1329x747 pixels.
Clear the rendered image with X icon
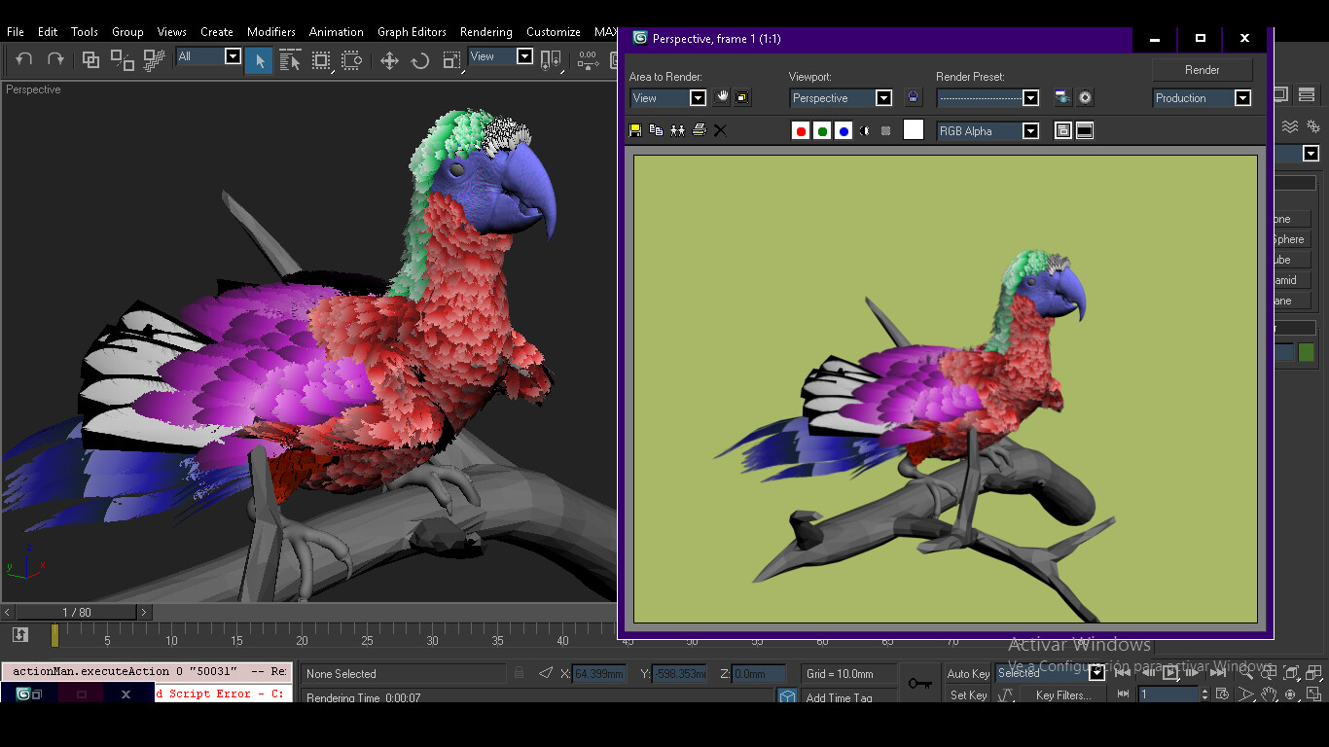click(x=721, y=130)
